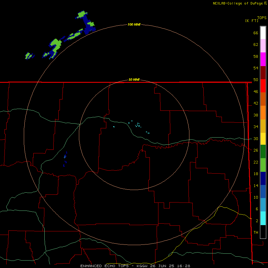The height and width of the screenshot is (268, 268).
Task: Click the 58 legend value
Action: pos(256,56)
